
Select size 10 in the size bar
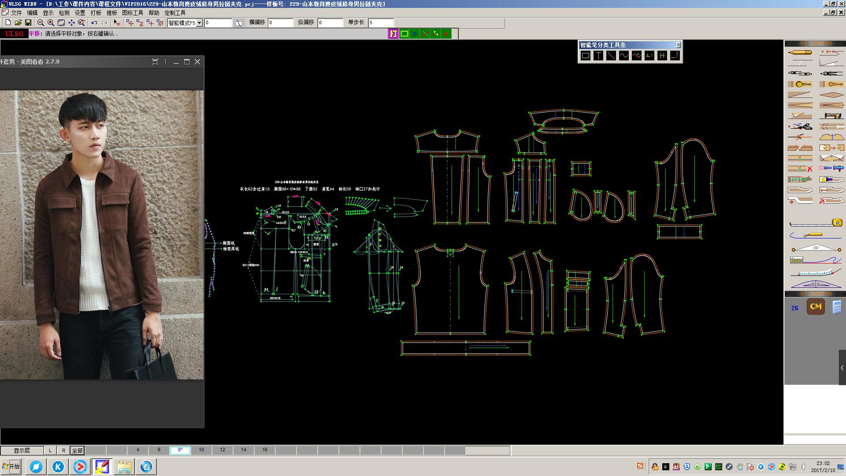pyautogui.click(x=201, y=450)
